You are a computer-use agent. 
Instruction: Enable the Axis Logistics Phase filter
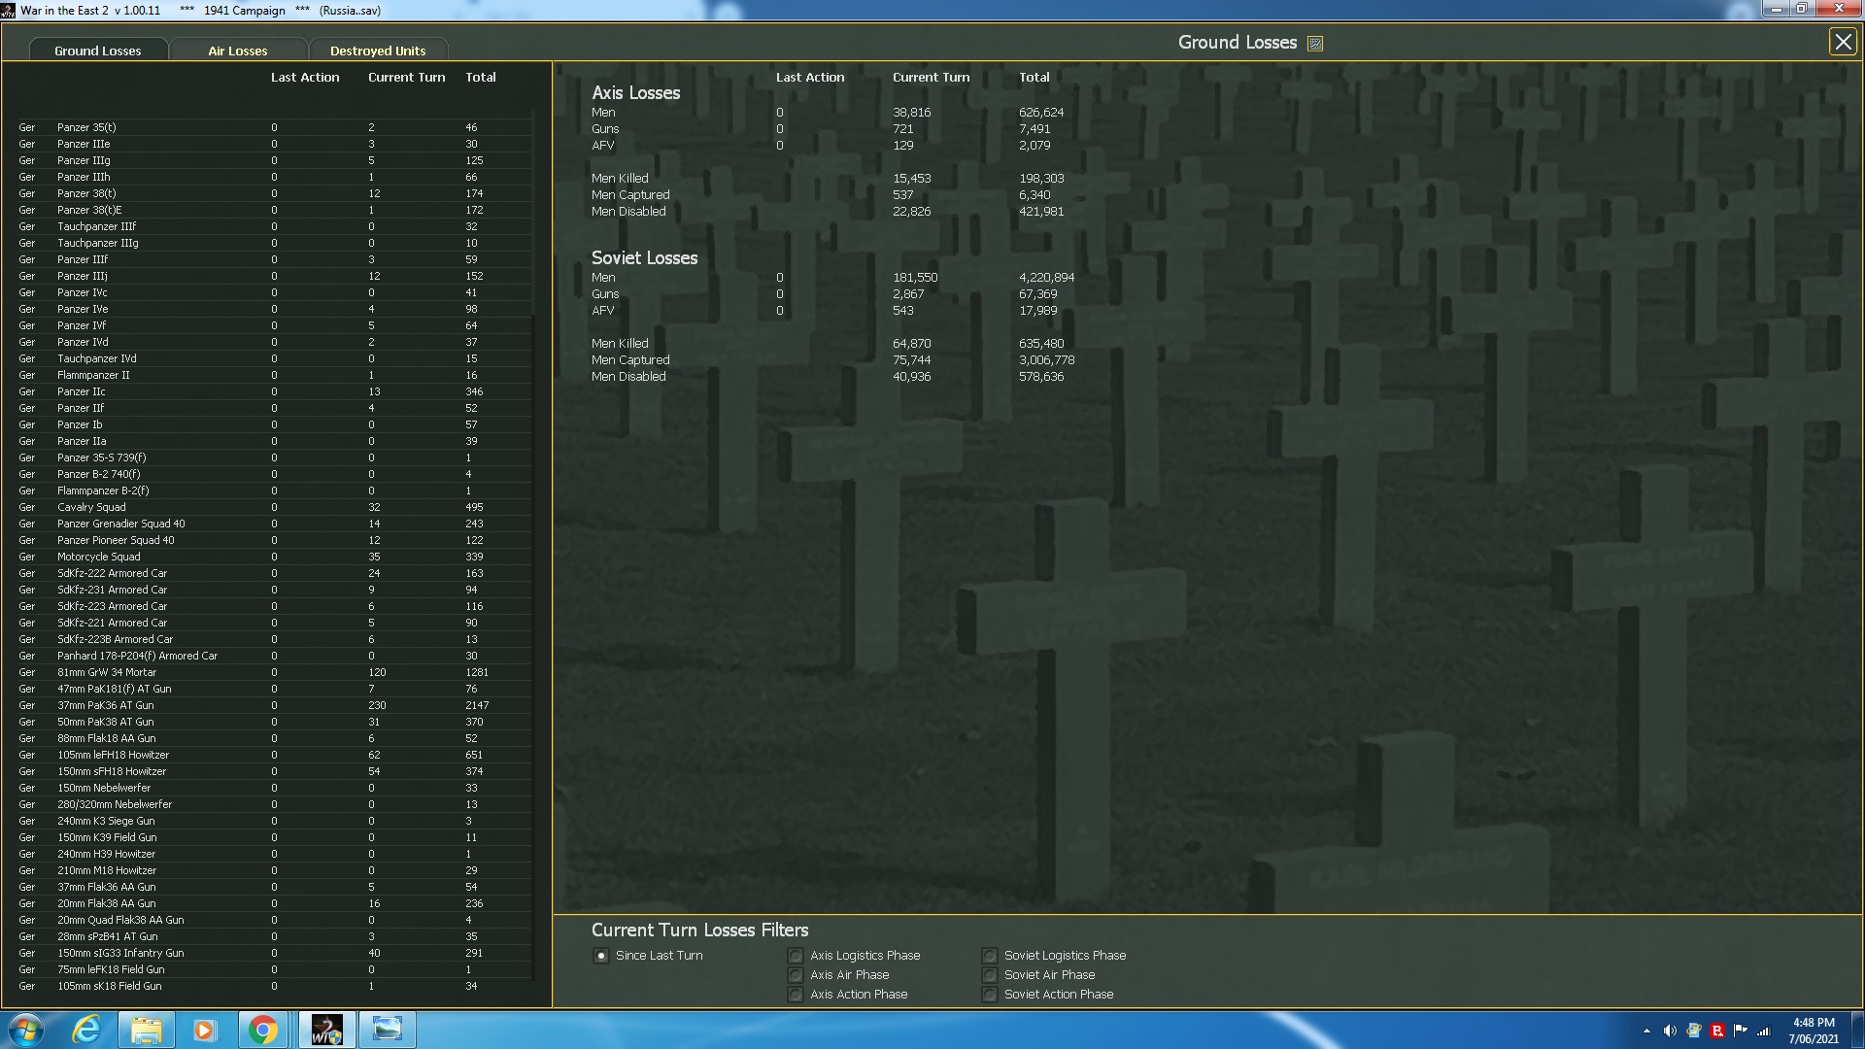point(796,956)
